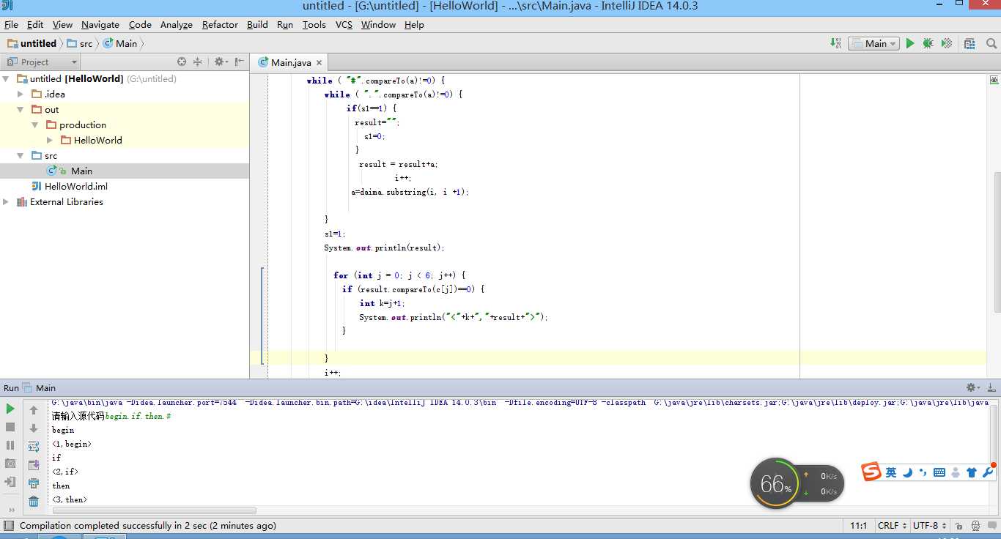Change line separator CRLF dropdown

(x=891, y=525)
